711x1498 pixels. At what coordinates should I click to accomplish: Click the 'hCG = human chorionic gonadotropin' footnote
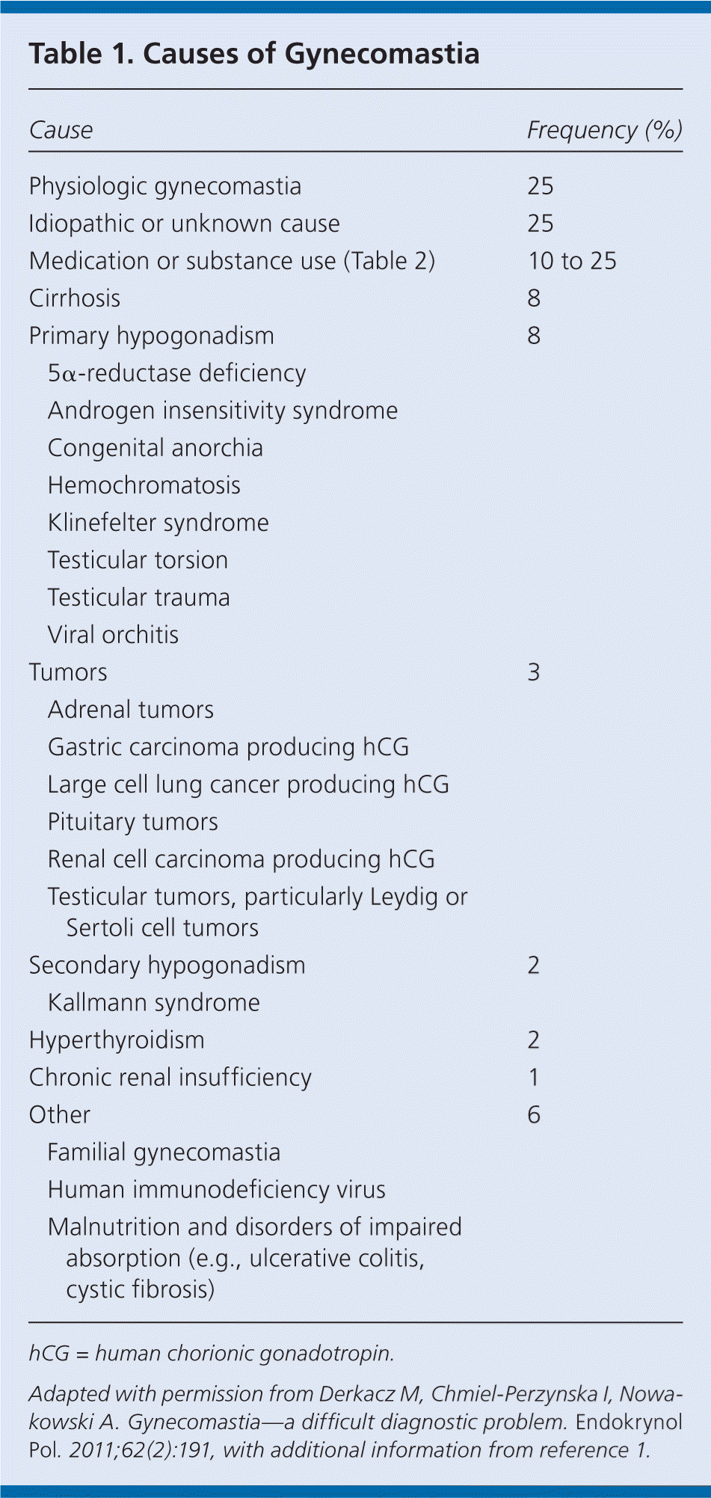pos(211,1354)
